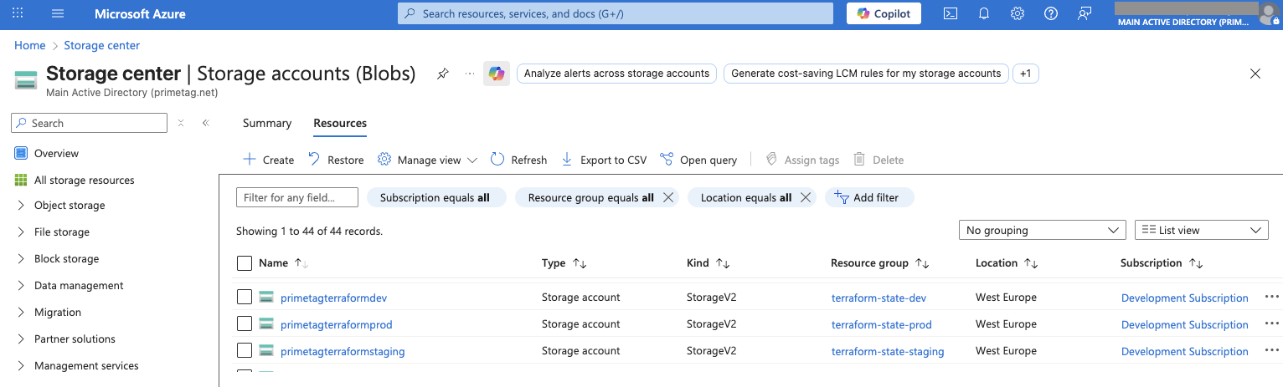The image size is (1283, 387).
Task: Collapse the sidebar using double-chevron icon
Action: click(x=205, y=123)
